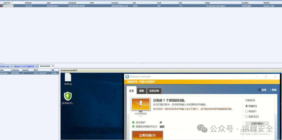Viewport: 282px width, 140px height.
Task: Open the Defender History tab
Action: pos(154,91)
